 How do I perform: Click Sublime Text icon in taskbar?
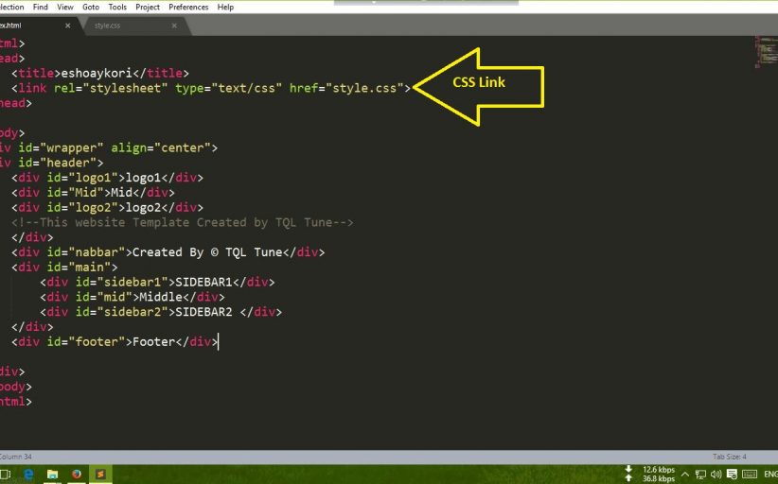pos(100,474)
